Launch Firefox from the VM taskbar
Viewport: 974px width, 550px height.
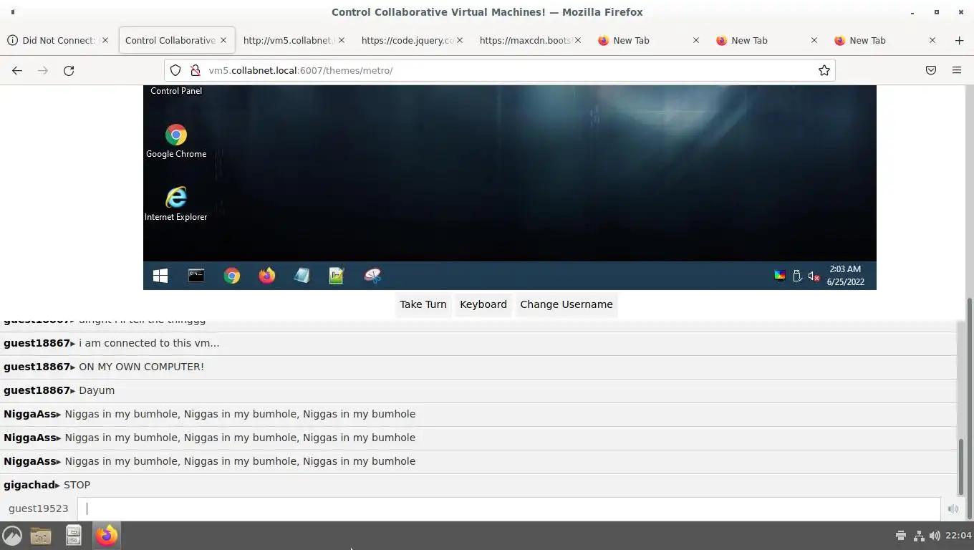267,276
